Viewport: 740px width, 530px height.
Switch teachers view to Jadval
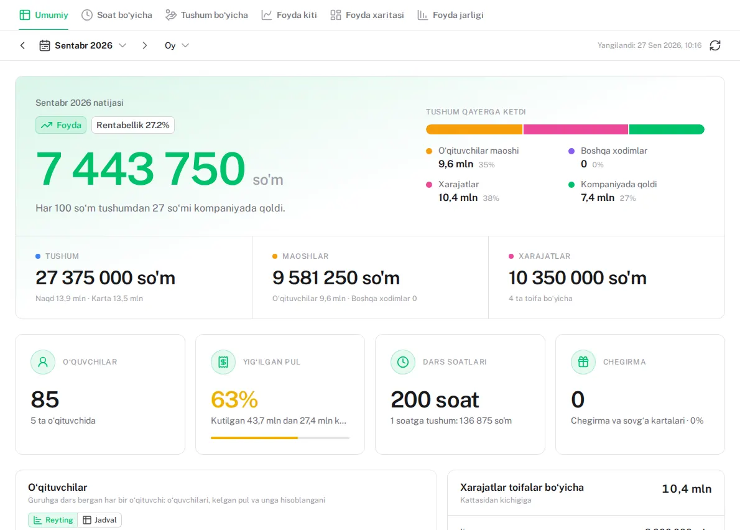tap(99, 520)
